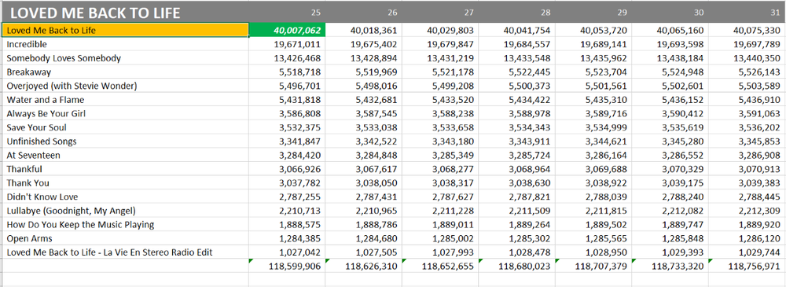Click the value 3,343,180
The height and width of the screenshot is (287, 786).
[x=439, y=142]
